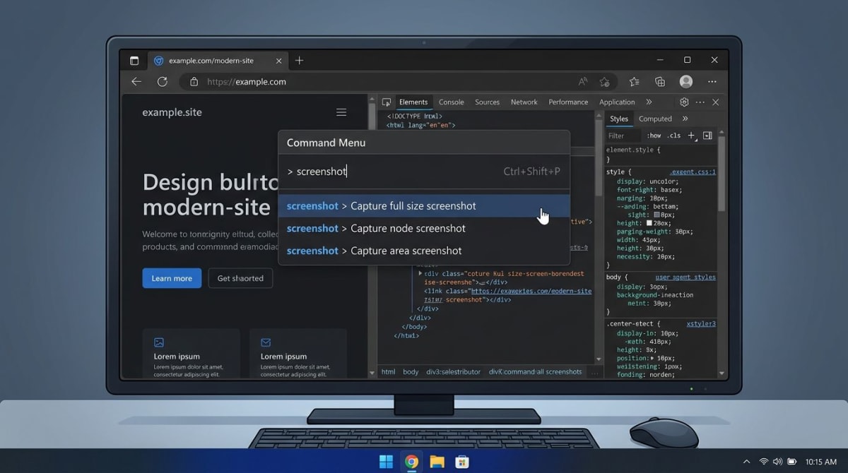Switch to the Elements tab
The height and width of the screenshot is (473, 848).
coord(413,102)
